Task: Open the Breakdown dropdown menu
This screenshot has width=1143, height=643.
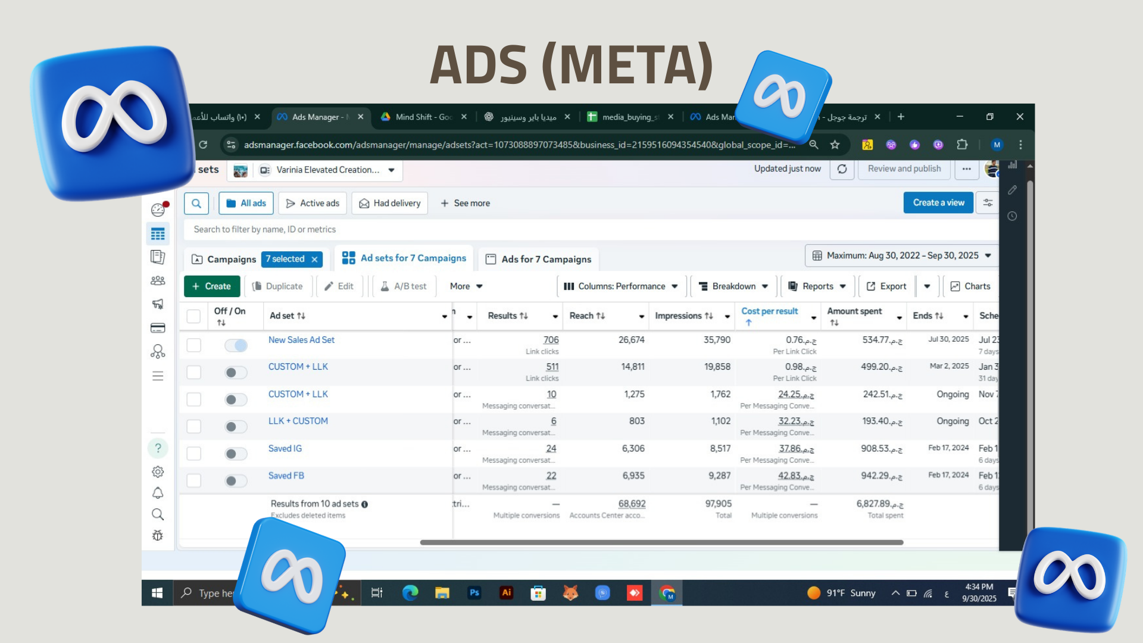Action: point(733,286)
